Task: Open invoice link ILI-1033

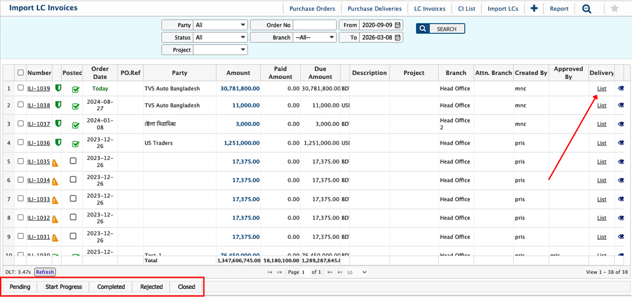Action: tap(39, 199)
